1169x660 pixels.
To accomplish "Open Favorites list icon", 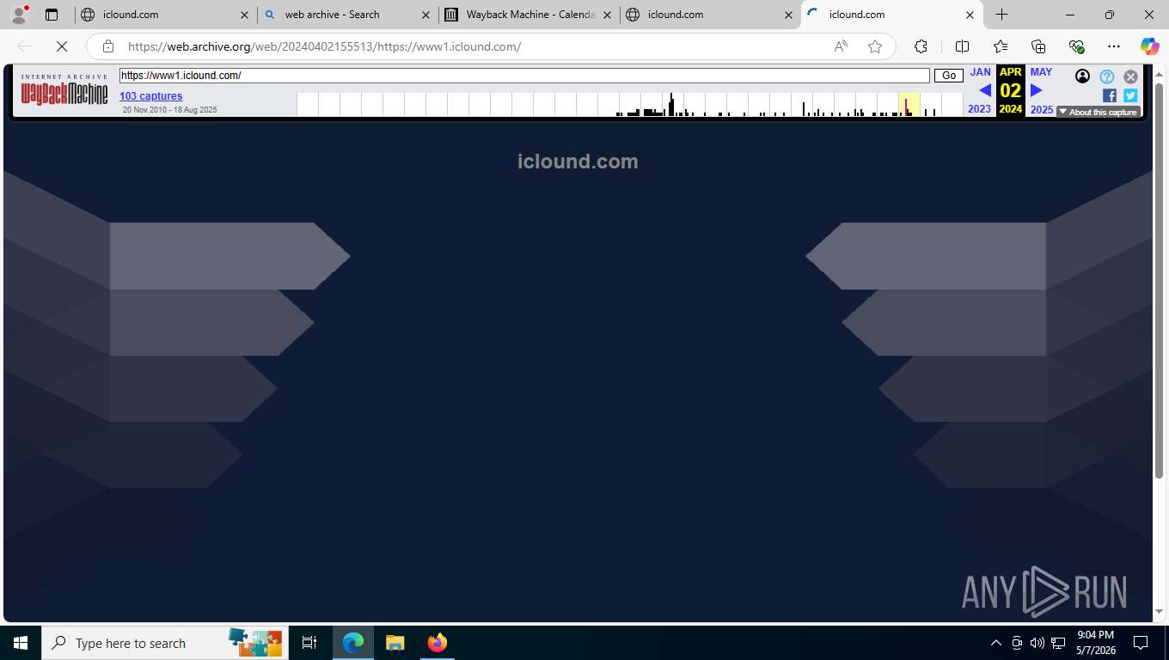I will [1001, 46].
